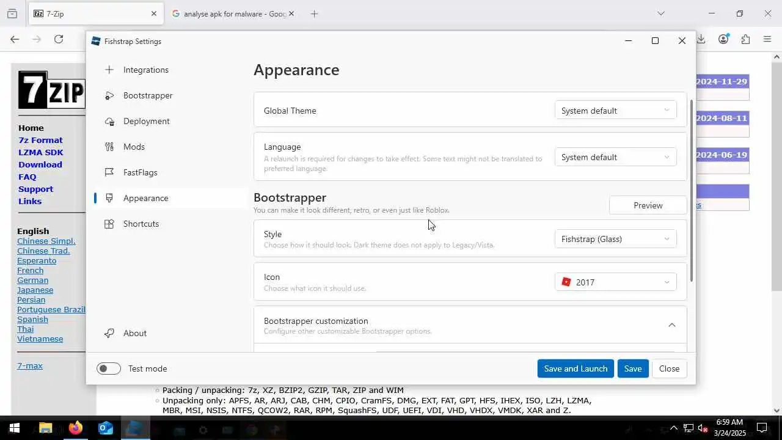The height and width of the screenshot is (440, 782).
Task: Open the LZMA SDK link
Action: 40,152
